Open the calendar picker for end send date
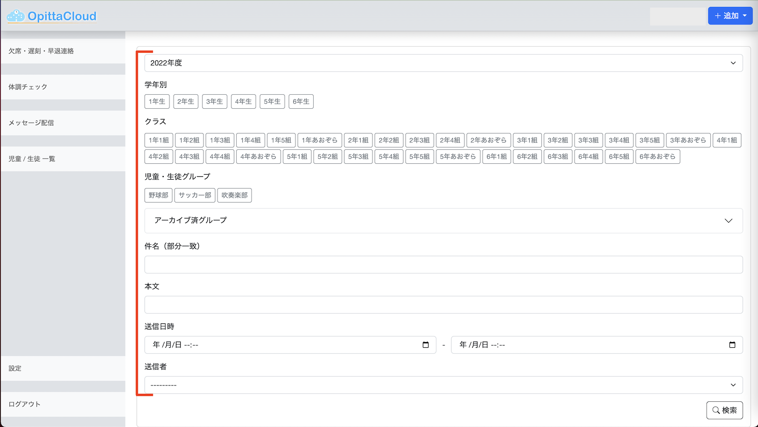Screen dimensions: 758x427 point(732,345)
